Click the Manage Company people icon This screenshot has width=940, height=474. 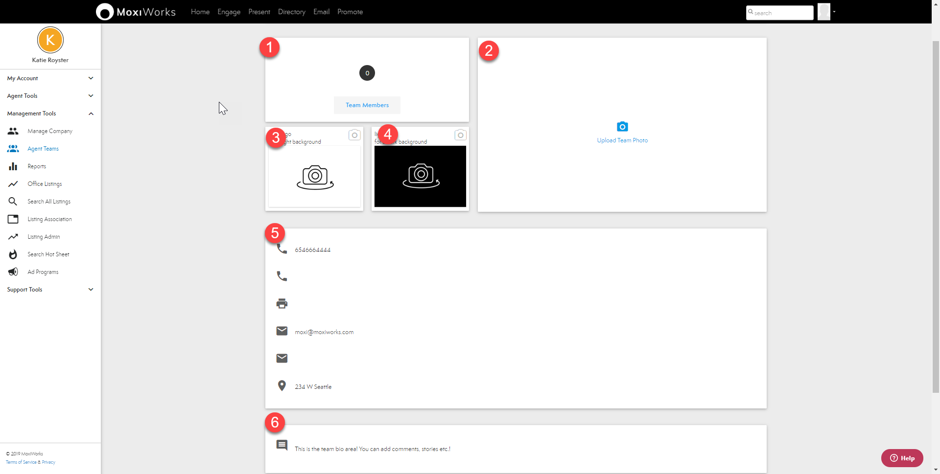pos(13,131)
